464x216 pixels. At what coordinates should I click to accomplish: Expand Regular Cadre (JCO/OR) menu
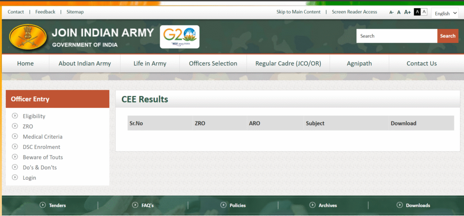(288, 63)
